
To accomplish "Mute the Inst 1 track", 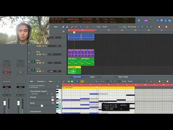I will [37, 63].
